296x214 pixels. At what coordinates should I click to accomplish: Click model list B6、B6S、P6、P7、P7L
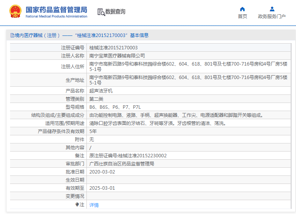tap(115, 107)
